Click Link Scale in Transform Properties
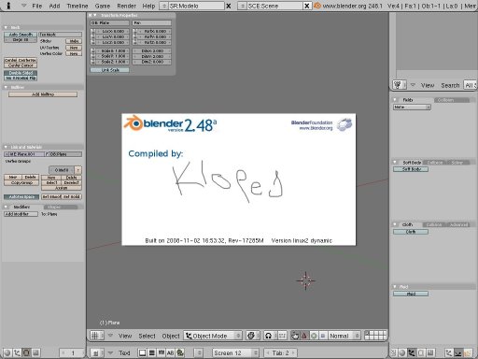 [109, 70]
